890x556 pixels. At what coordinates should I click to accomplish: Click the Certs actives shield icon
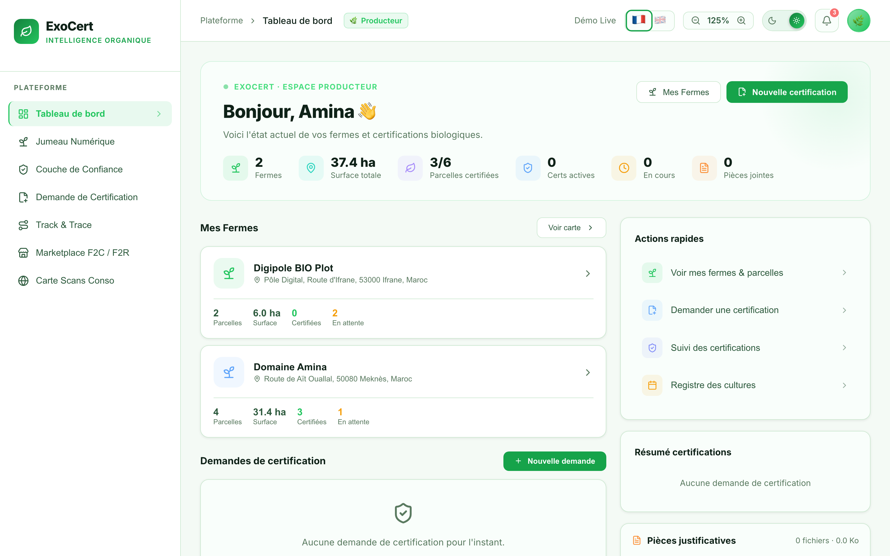point(528,168)
